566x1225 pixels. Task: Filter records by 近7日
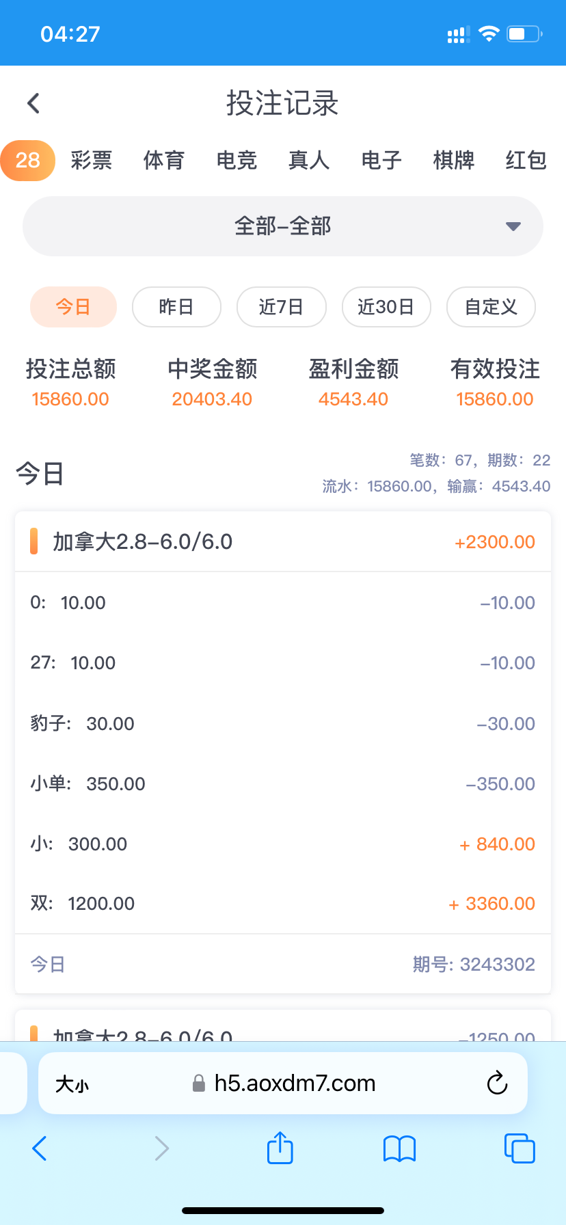click(281, 307)
